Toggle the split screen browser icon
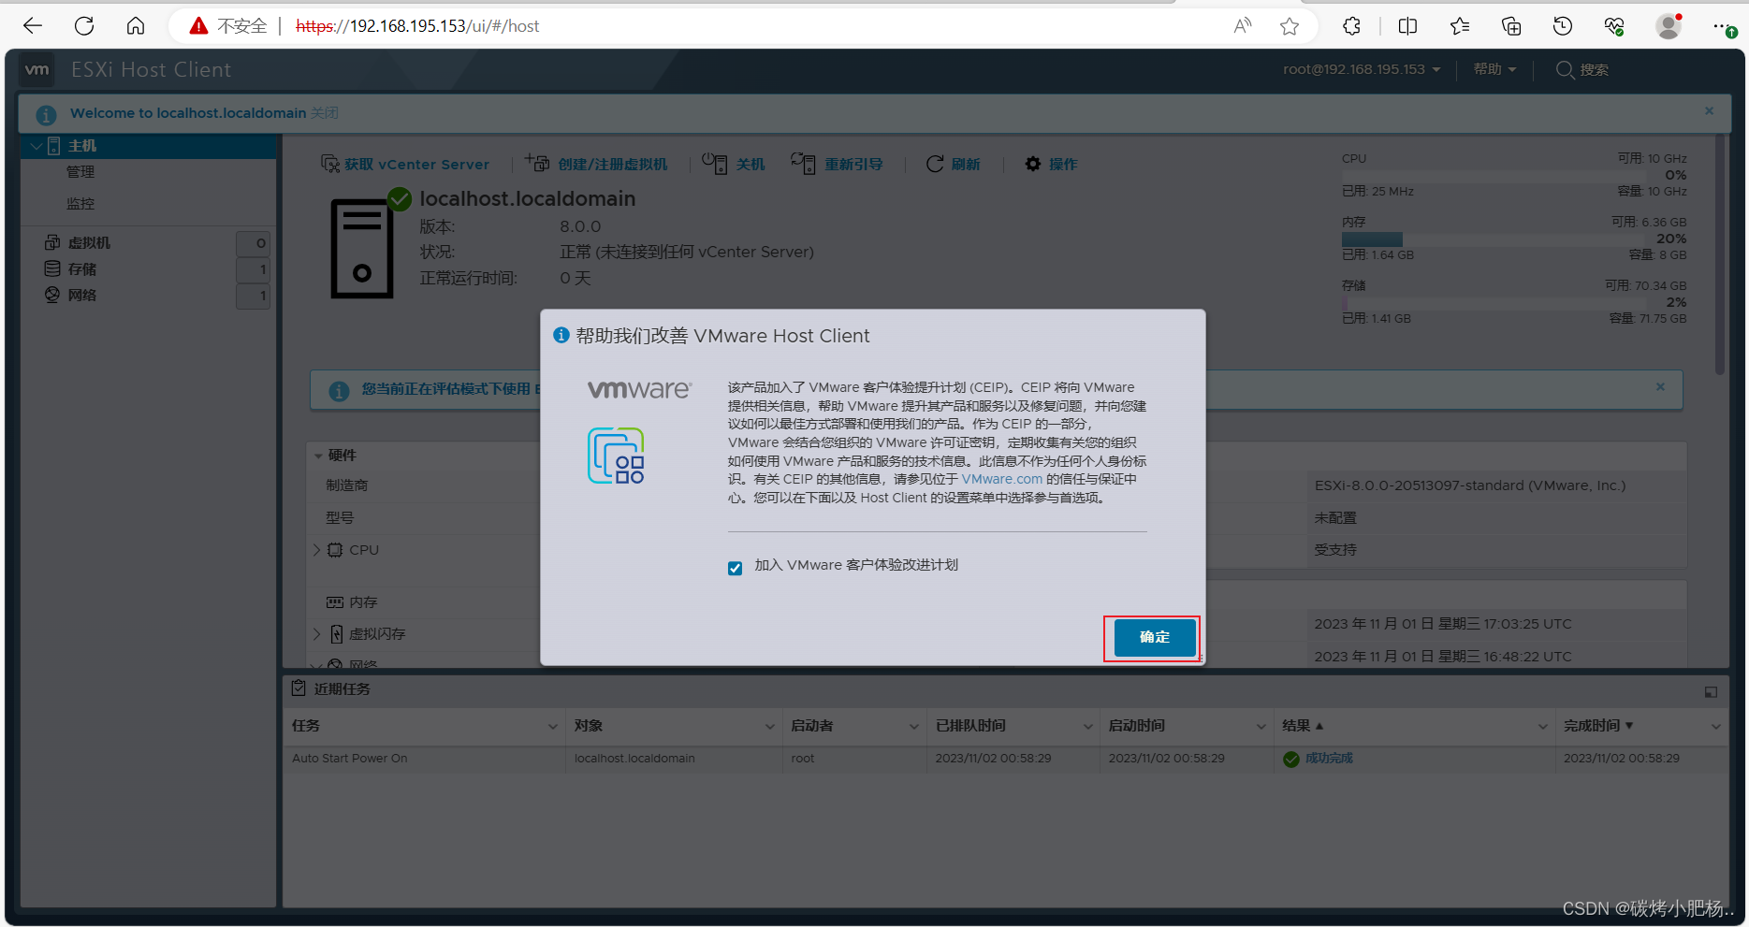Screen dimensions: 1749x927 (1407, 26)
